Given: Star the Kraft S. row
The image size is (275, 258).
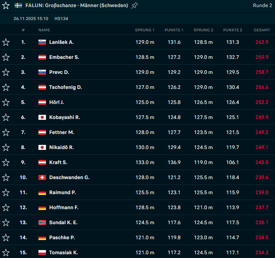Looking at the screenshot, I should [6, 162].
